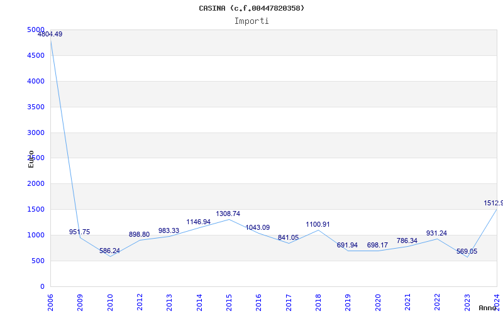This screenshot has height=314, width=503.
Task: Click the 2006 x-axis year label
Action: click(50, 303)
